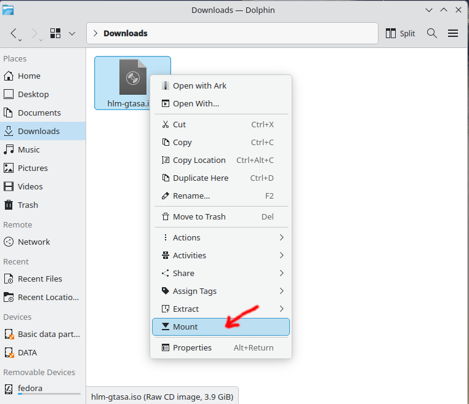Open Network under Remote
The width and height of the screenshot is (469, 404).
42,242
